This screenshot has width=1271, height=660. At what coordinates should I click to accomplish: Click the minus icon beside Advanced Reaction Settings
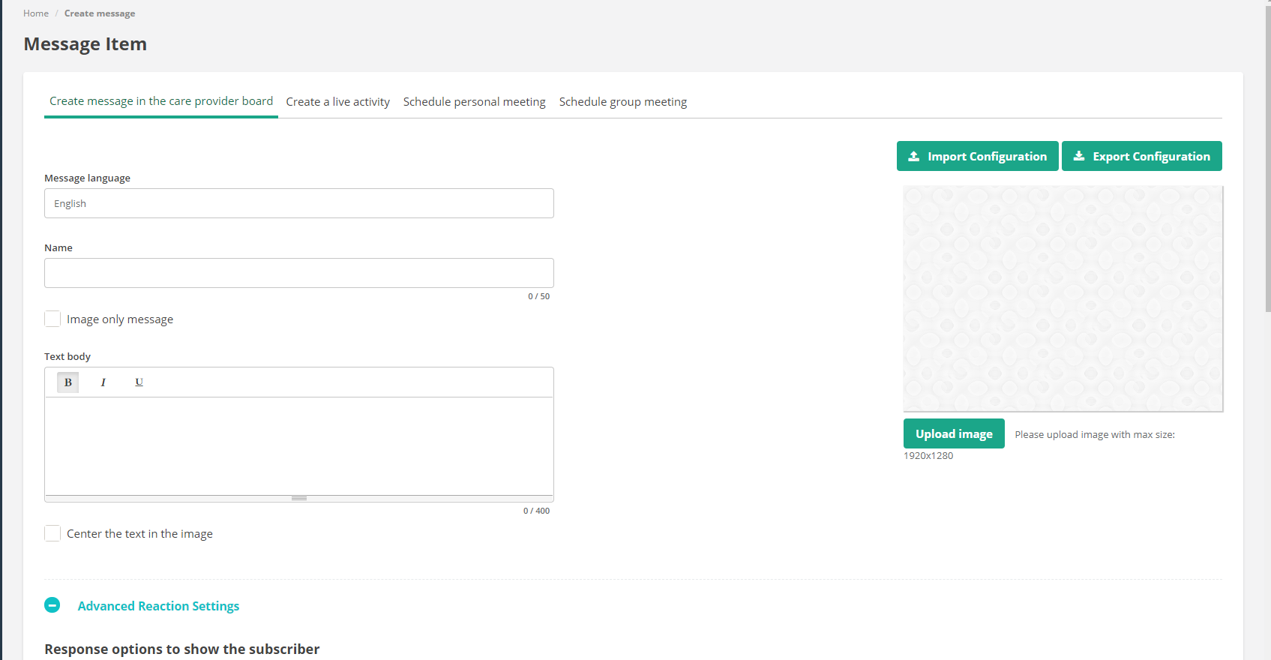(x=52, y=605)
